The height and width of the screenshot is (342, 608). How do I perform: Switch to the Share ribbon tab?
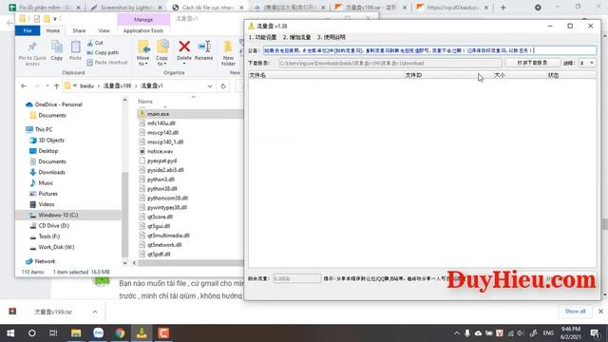tap(79, 30)
